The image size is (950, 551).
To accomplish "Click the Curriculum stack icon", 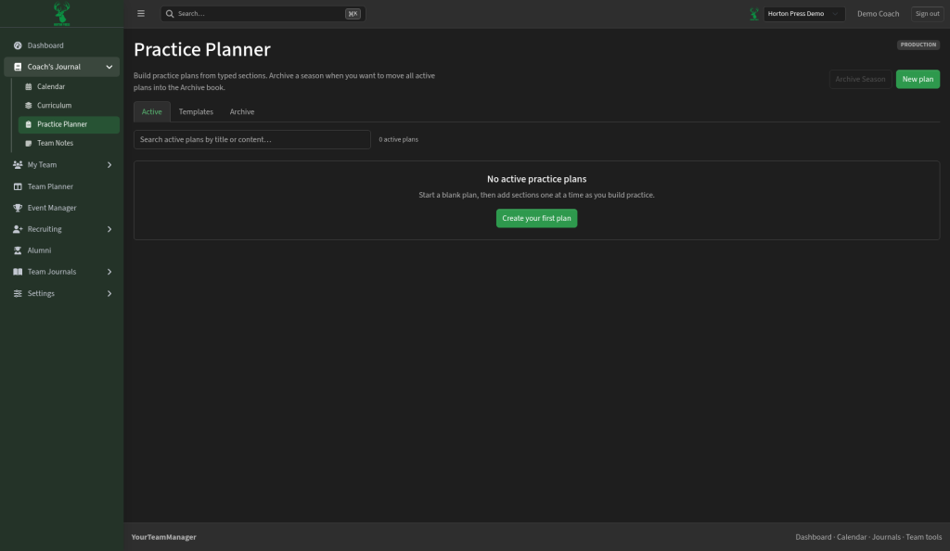I will coord(29,106).
